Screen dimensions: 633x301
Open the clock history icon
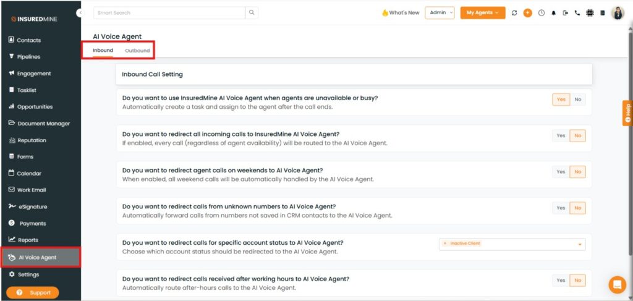pyautogui.click(x=542, y=13)
